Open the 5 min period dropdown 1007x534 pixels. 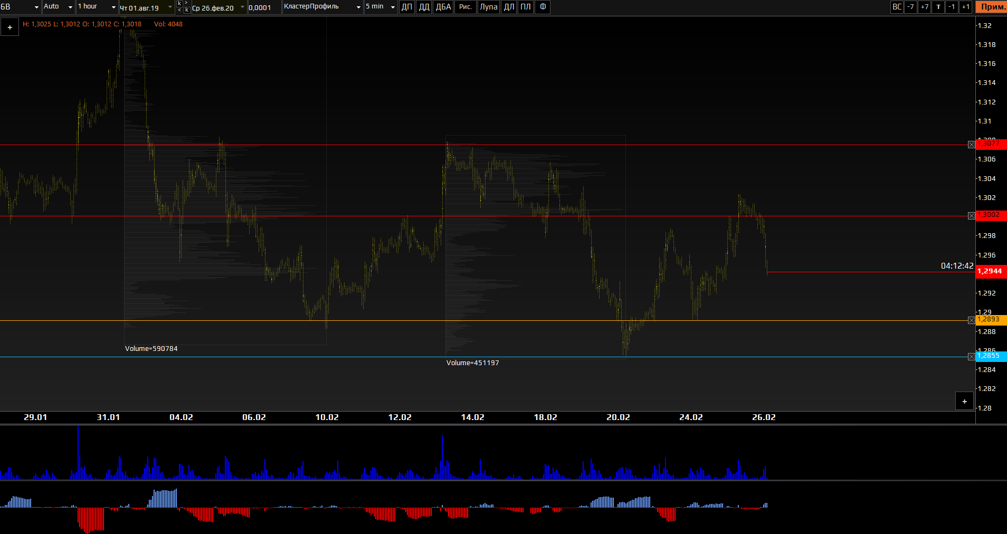pyautogui.click(x=380, y=7)
